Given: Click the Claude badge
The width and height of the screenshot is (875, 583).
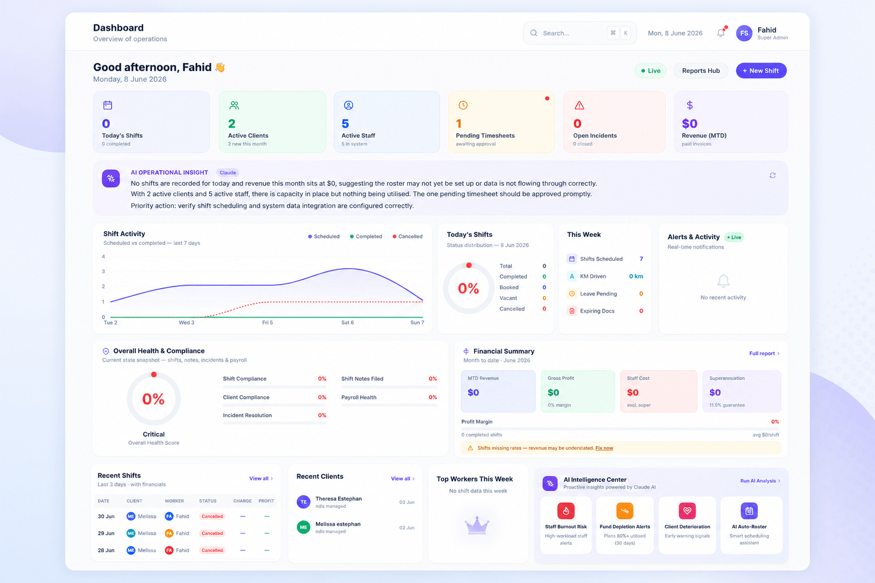Looking at the screenshot, I should coord(228,173).
